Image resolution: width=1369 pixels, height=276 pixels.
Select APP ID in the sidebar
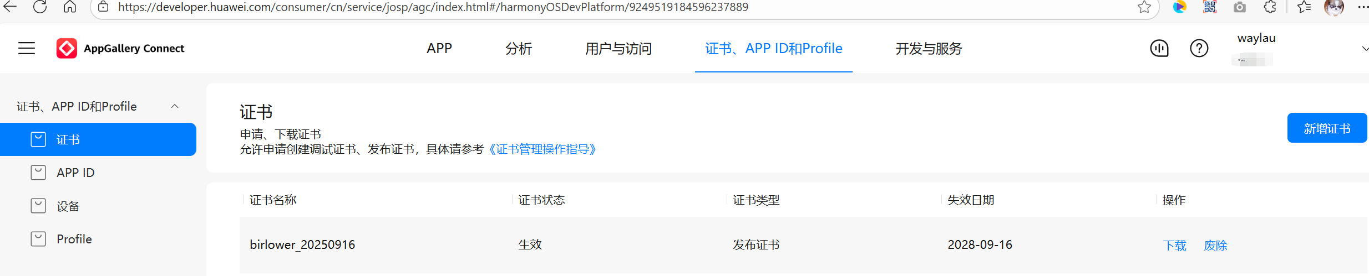tap(75, 173)
